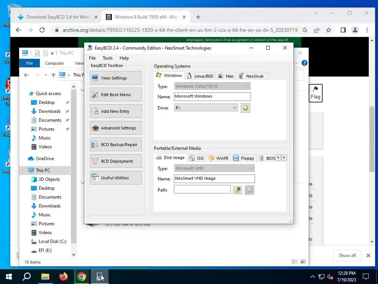
Task: Select the Floppy tab
Action: click(244, 158)
